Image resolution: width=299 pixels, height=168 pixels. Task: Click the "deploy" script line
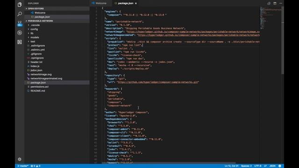tap(128, 69)
